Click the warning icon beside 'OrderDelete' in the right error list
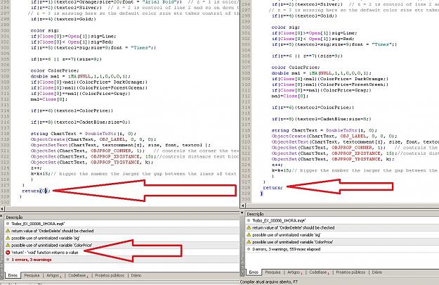The image size is (439, 285). tap(249, 227)
